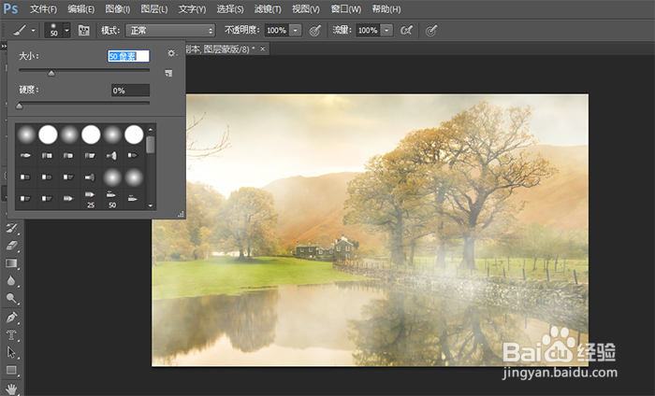Create new brush preset from this brush
655x396 pixels.
(x=168, y=73)
